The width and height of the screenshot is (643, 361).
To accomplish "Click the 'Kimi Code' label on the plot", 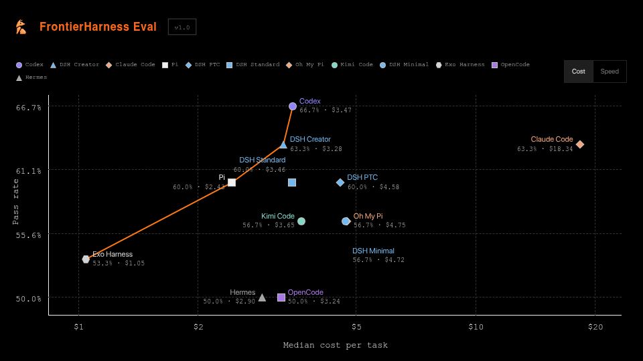I will 277,216.
